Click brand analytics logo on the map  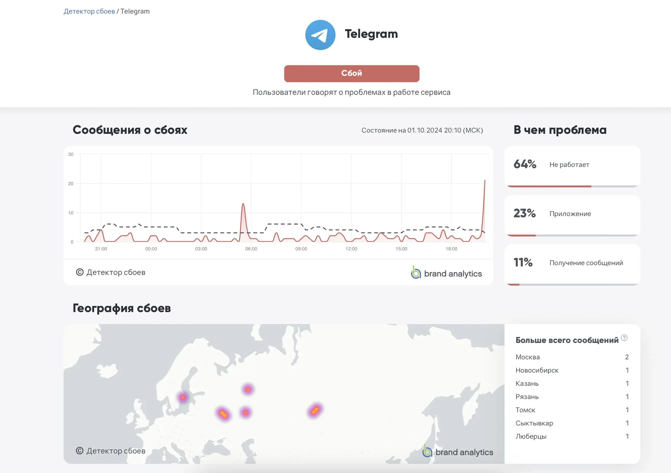tap(458, 452)
